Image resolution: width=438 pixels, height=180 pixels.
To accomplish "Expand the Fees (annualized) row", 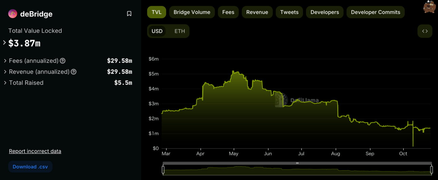I will coord(5,61).
